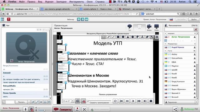Jump to the first slide button

coord(121,101)
